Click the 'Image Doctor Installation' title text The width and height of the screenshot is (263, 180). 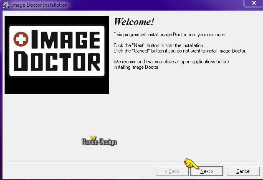pos(39,5)
